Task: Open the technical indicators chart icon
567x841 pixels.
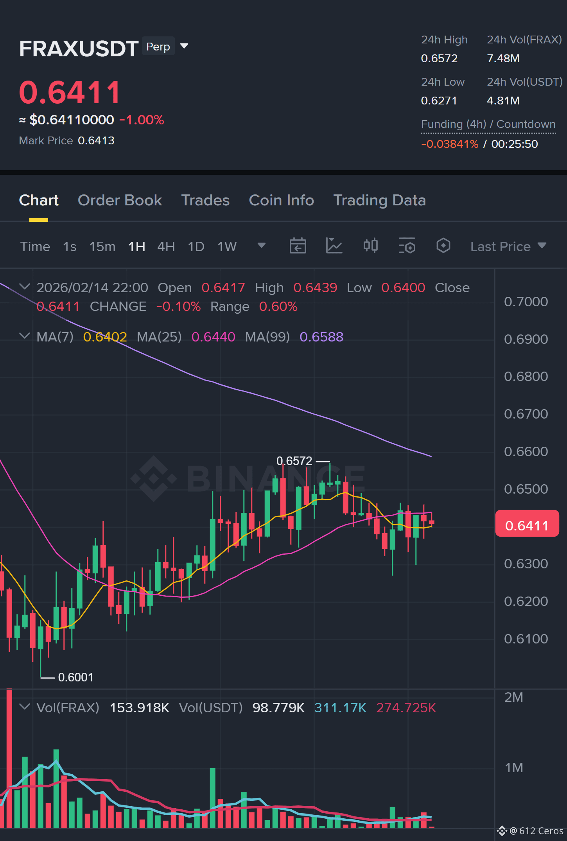Action: coord(334,246)
